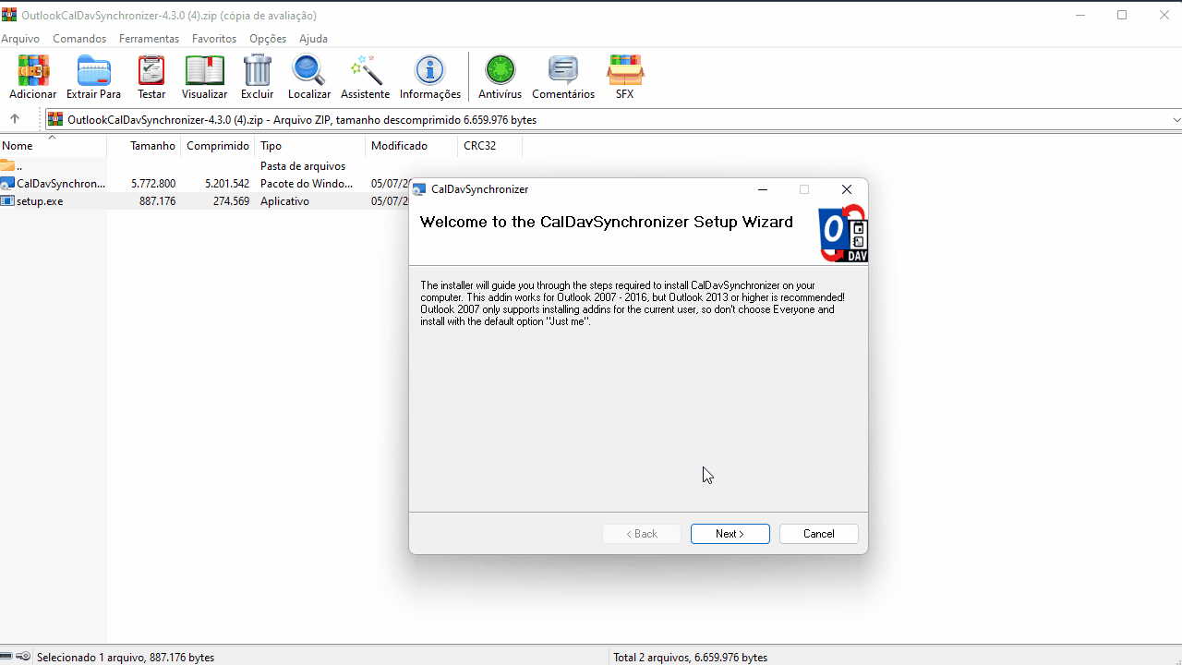Click the size value 887.176

(157, 200)
